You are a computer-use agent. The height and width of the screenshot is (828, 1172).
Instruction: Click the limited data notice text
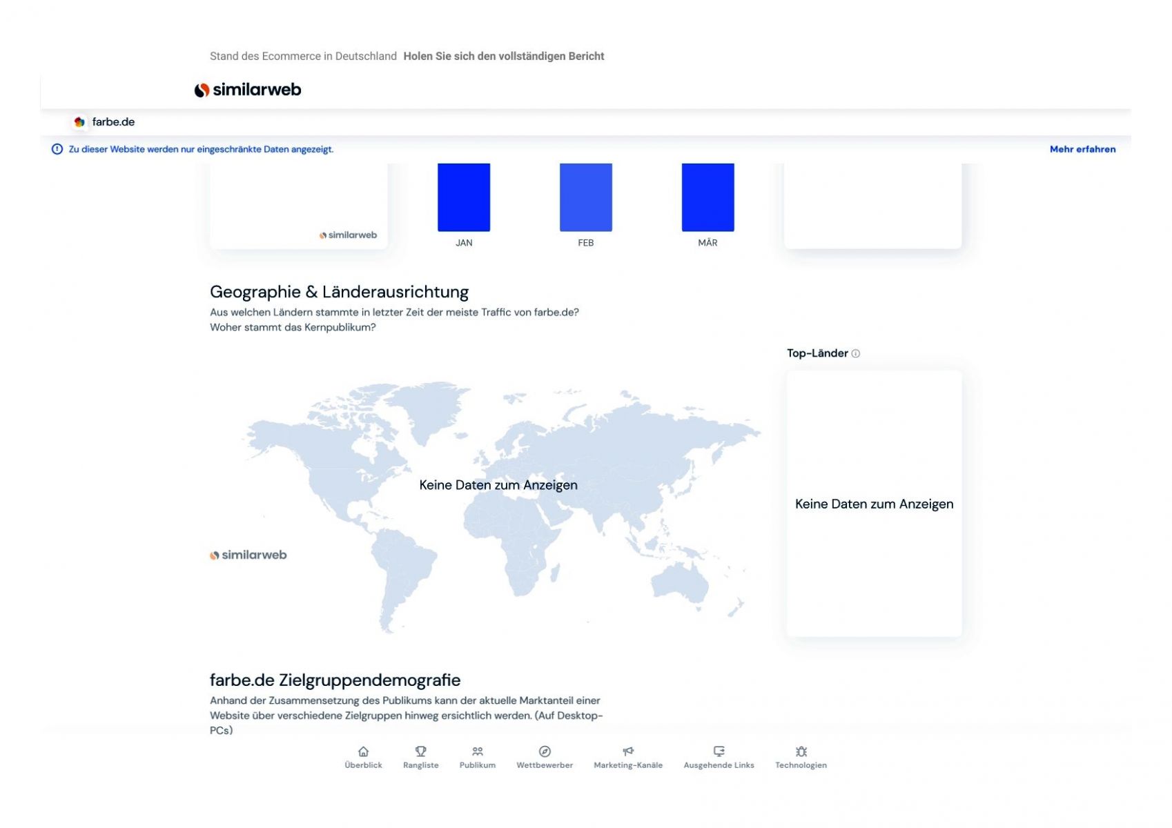point(201,149)
